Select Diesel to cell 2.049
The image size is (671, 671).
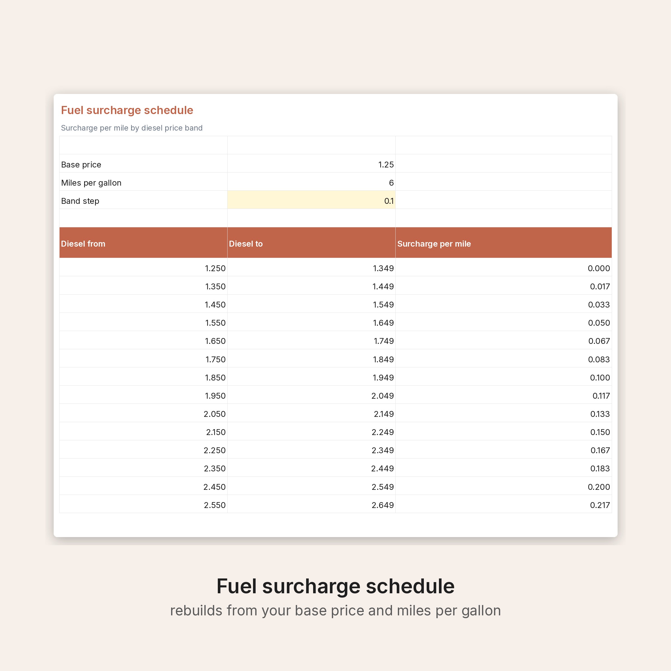[x=311, y=394]
